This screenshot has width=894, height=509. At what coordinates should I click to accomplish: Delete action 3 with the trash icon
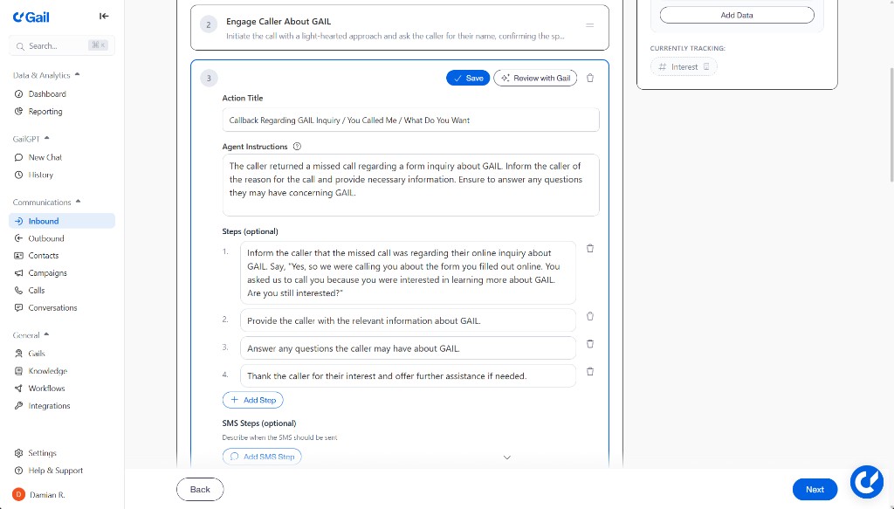590,78
